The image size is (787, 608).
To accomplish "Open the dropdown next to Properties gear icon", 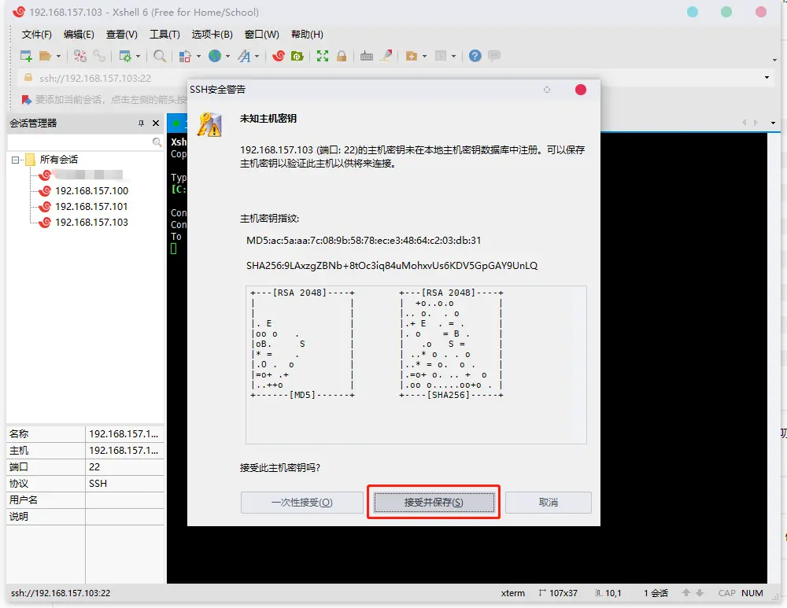I will pyautogui.click(x=138, y=56).
